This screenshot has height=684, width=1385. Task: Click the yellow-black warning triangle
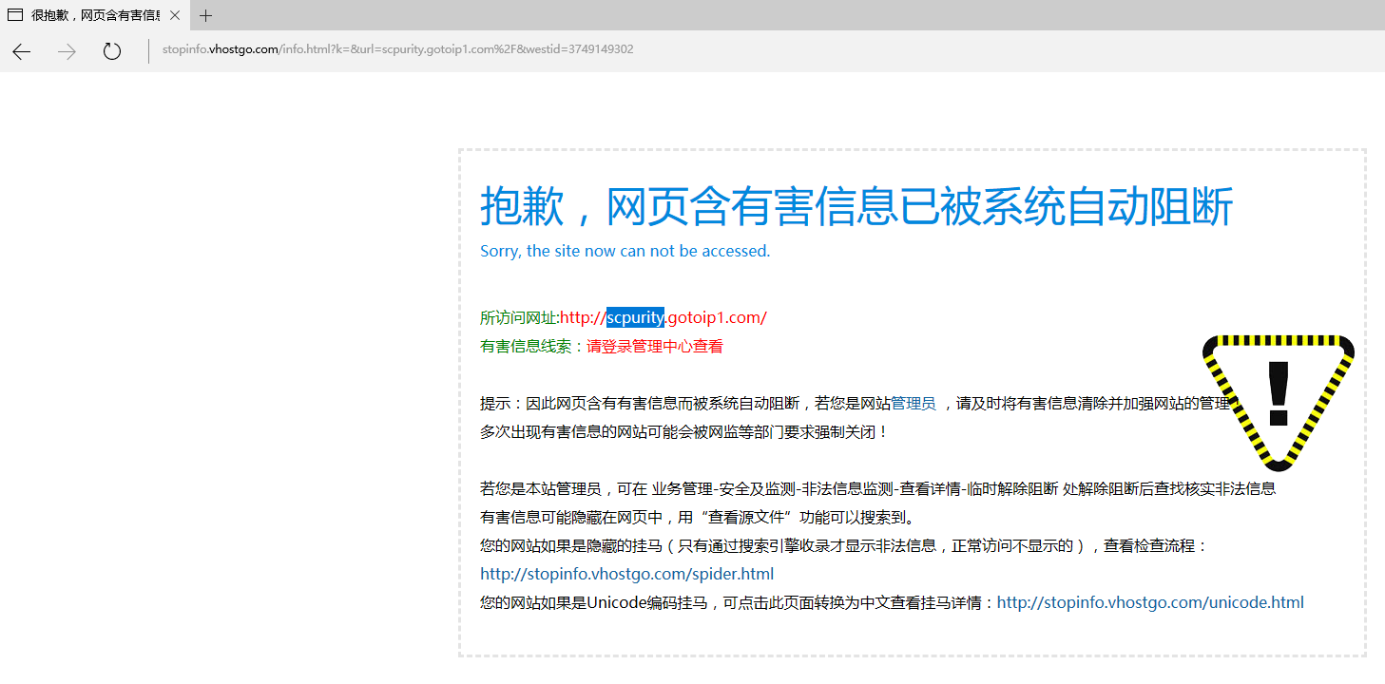(1278, 399)
